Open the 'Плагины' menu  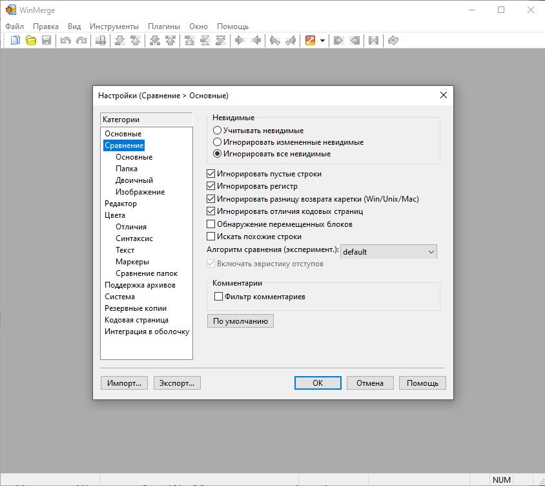coord(164,26)
